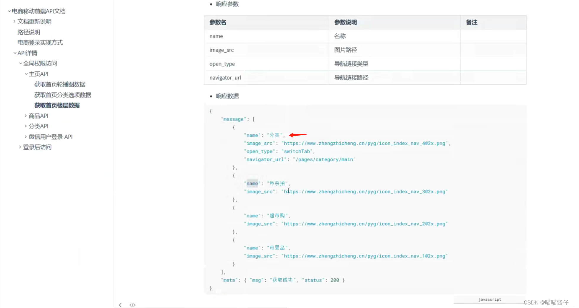Select 获取首页分类选项数据 in sidebar

62,95
